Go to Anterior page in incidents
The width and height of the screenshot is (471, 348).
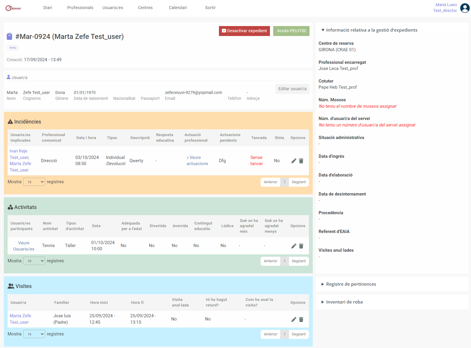tap(271, 182)
